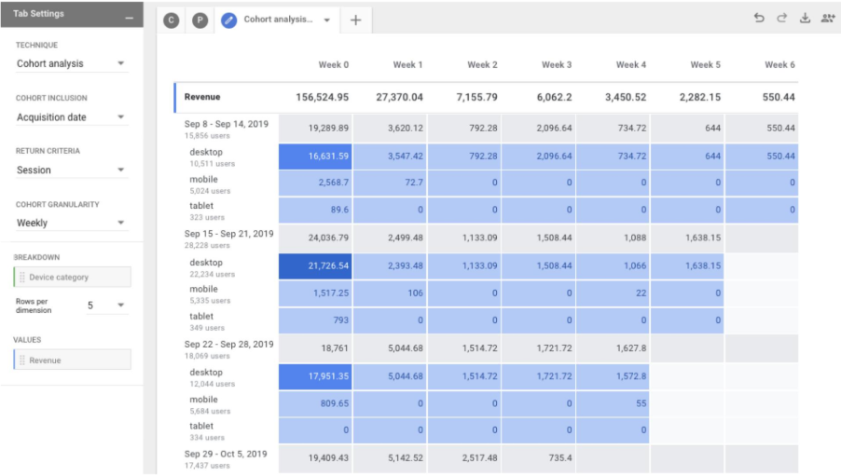Switch to the tab labeled C
Viewport: 841px width, 476px height.
(x=171, y=20)
